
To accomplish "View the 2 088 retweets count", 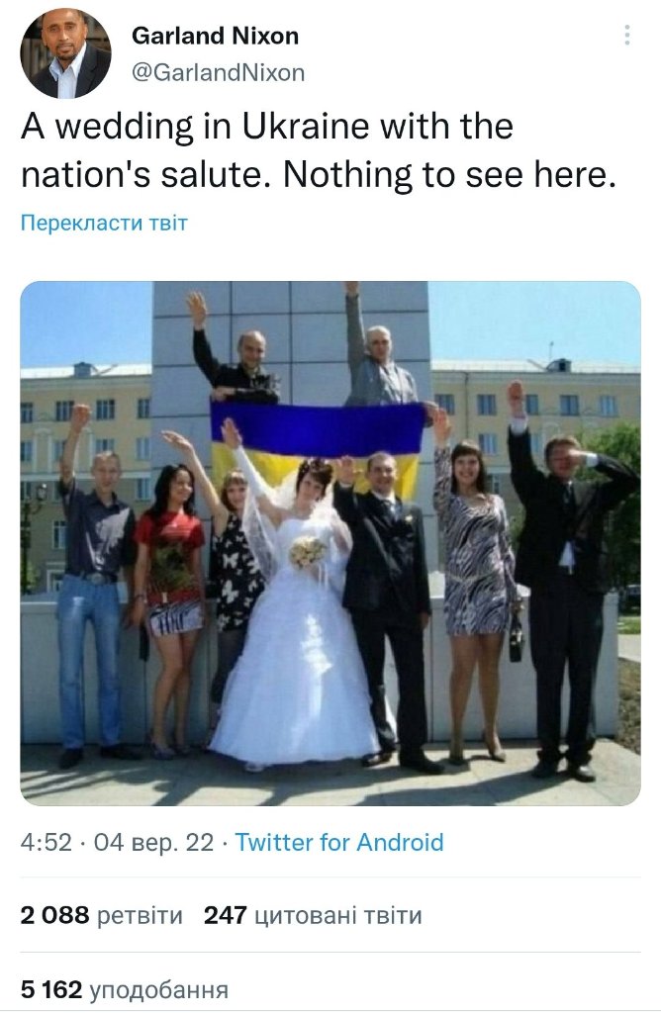I will tap(55, 915).
